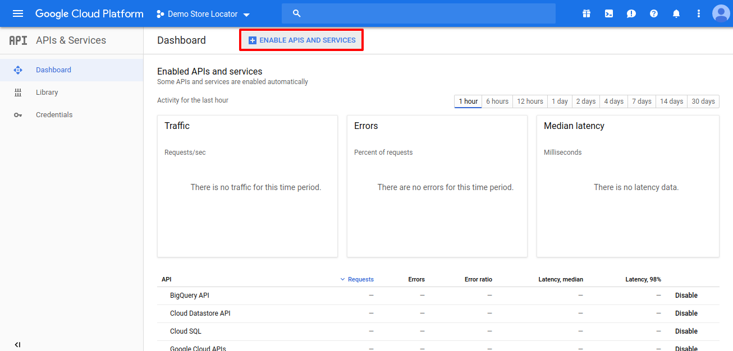Screen dimensions: 733x351
Task: Choose the 1 day activity range
Action: [559, 101]
